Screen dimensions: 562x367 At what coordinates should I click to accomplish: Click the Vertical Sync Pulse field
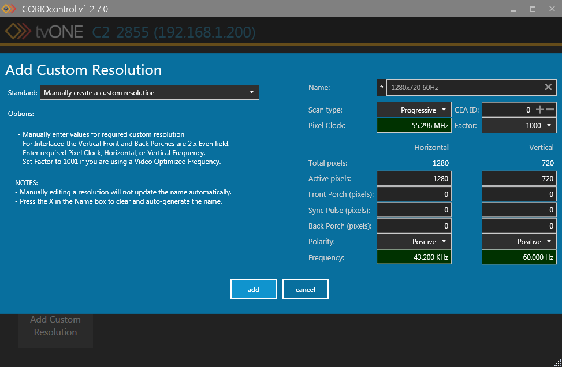click(519, 210)
